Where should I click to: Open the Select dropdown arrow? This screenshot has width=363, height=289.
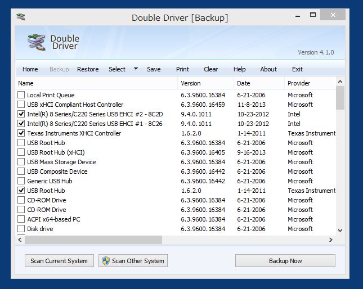(136, 69)
